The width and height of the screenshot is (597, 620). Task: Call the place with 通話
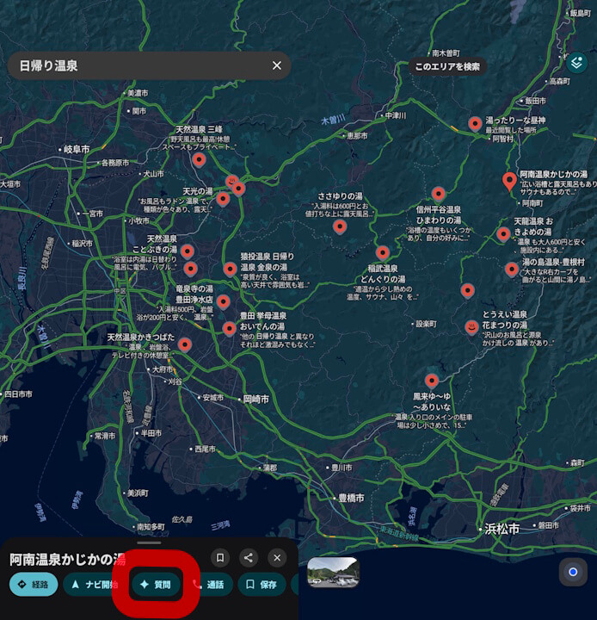coord(209,584)
